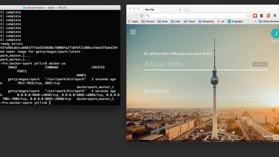This screenshot has width=279, height=157.
Task: Click the folder icon in terminal title
Action: coord(24,8)
